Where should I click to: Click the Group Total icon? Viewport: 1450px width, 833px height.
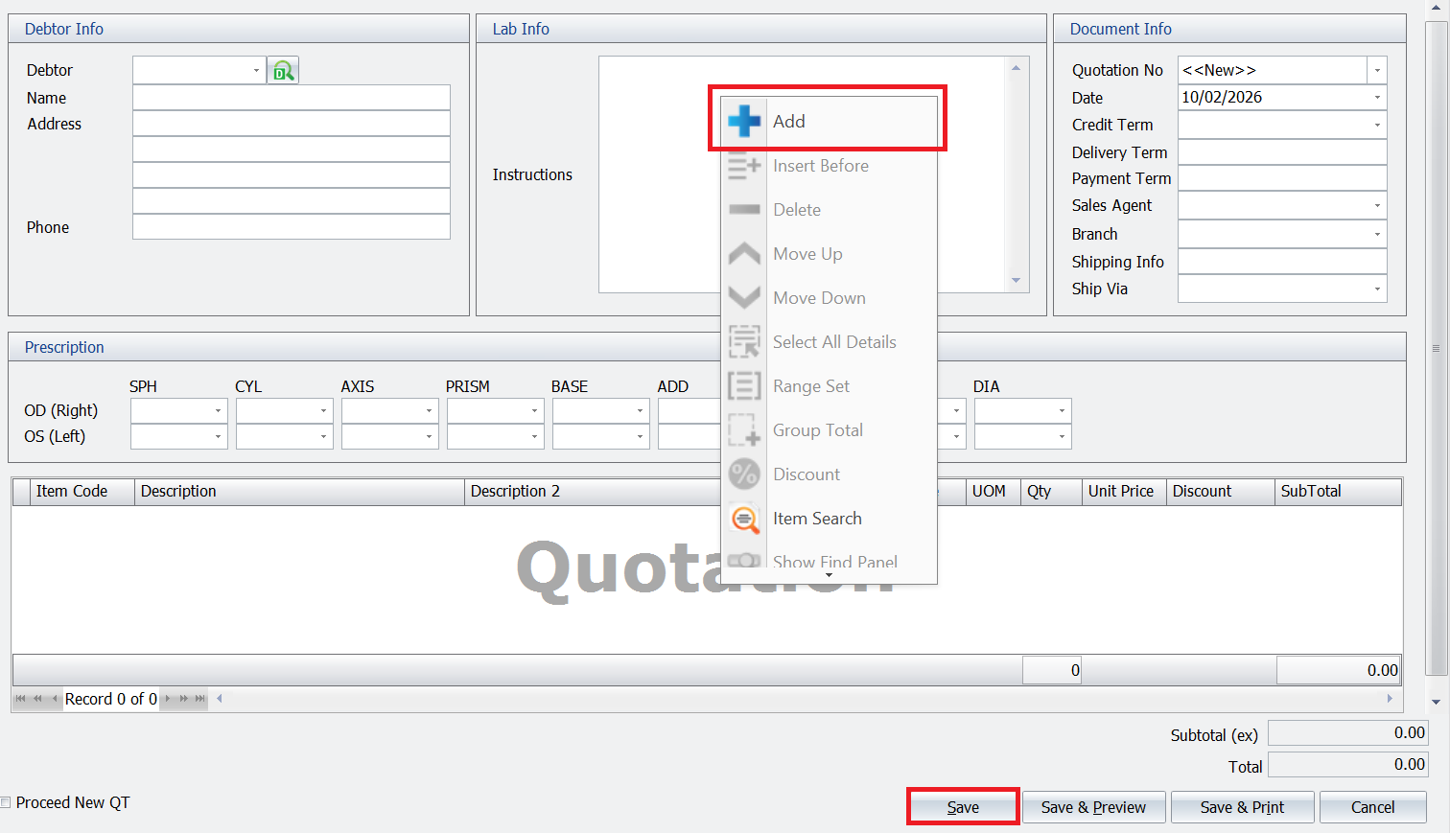pyautogui.click(x=745, y=429)
